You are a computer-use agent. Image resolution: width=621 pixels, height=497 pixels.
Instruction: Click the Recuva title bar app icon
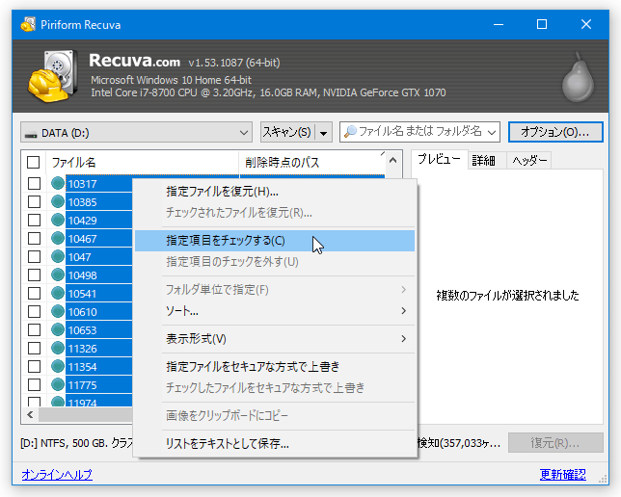coord(28,24)
